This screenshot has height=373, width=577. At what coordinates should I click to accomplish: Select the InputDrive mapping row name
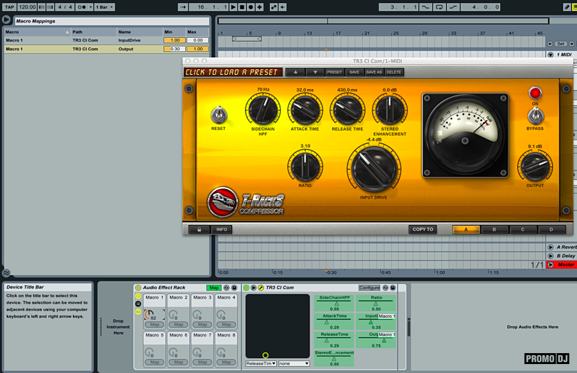130,40
